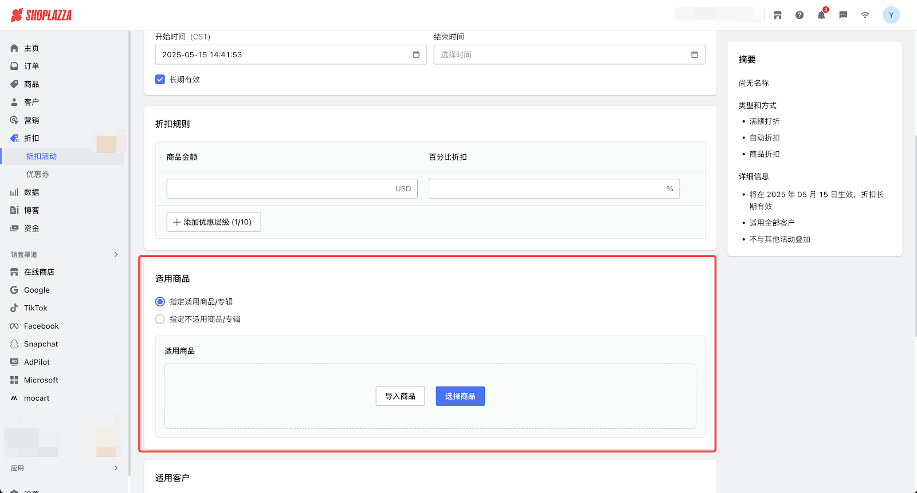The image size is (917, 493).
Task: Expand the 销售渠道 section arrow
Action: 116,254
